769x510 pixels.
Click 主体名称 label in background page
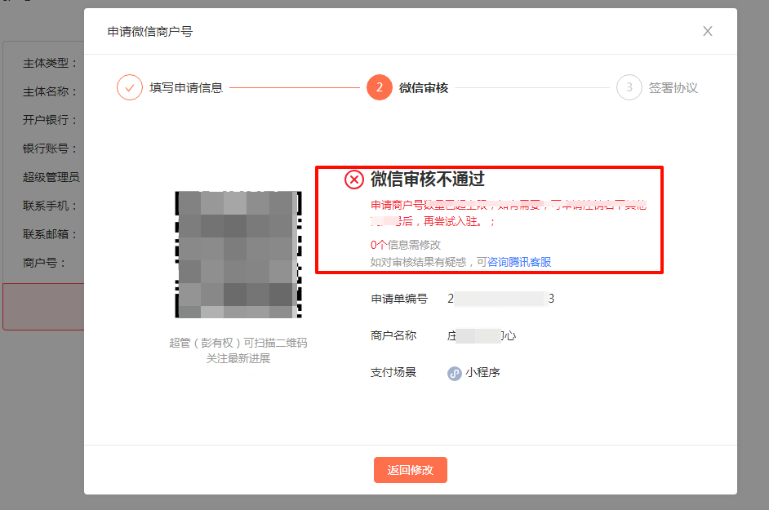[50, 91]
